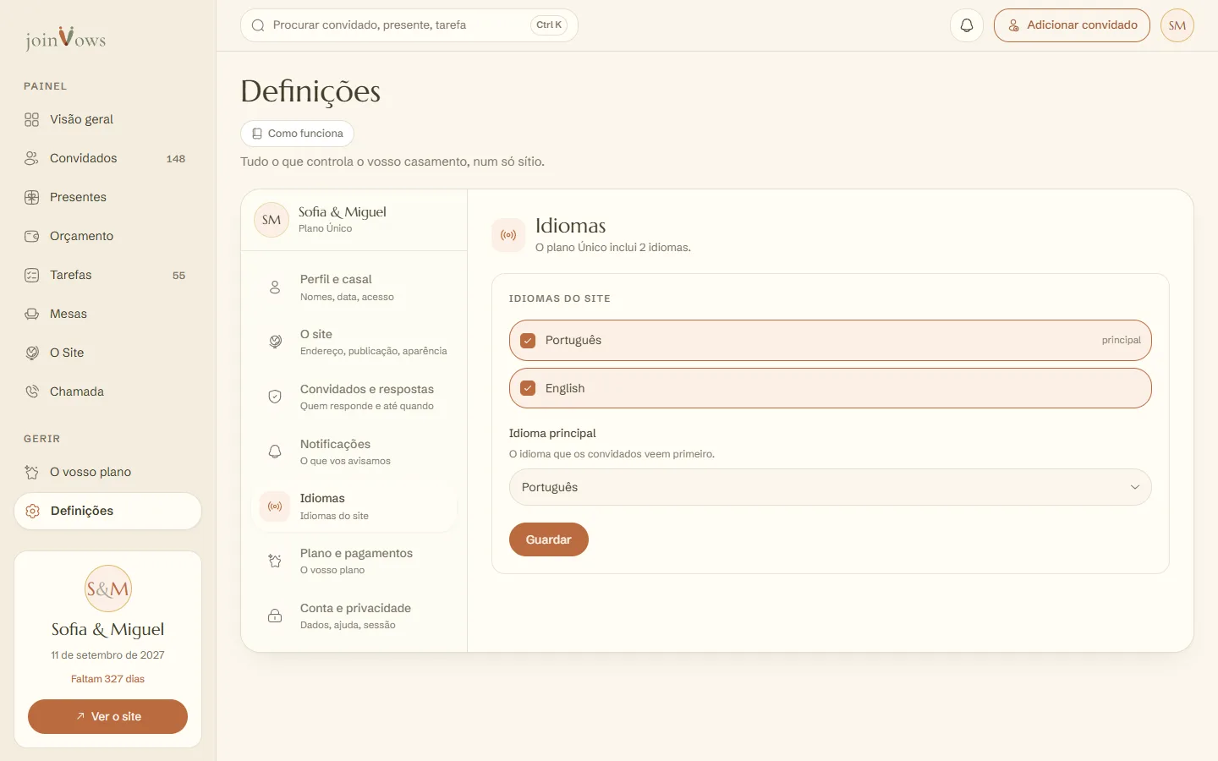Click the SM avatar in top bar
Image resolution: width=1218 pixels, height=761 pixels.
[x=1177, y=25]
